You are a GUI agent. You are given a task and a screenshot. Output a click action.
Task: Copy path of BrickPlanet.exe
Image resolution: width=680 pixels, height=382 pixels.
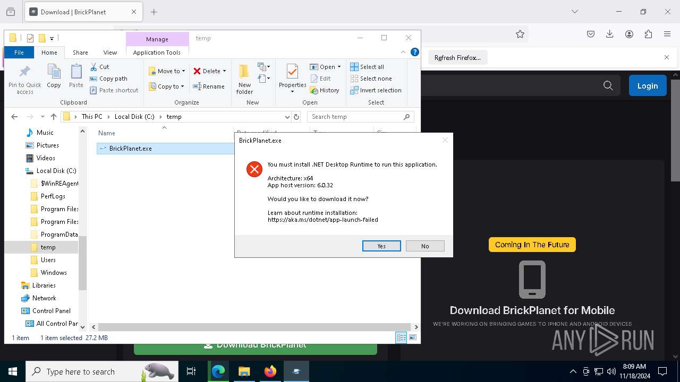pyautogui.click(x=109, y=79)
